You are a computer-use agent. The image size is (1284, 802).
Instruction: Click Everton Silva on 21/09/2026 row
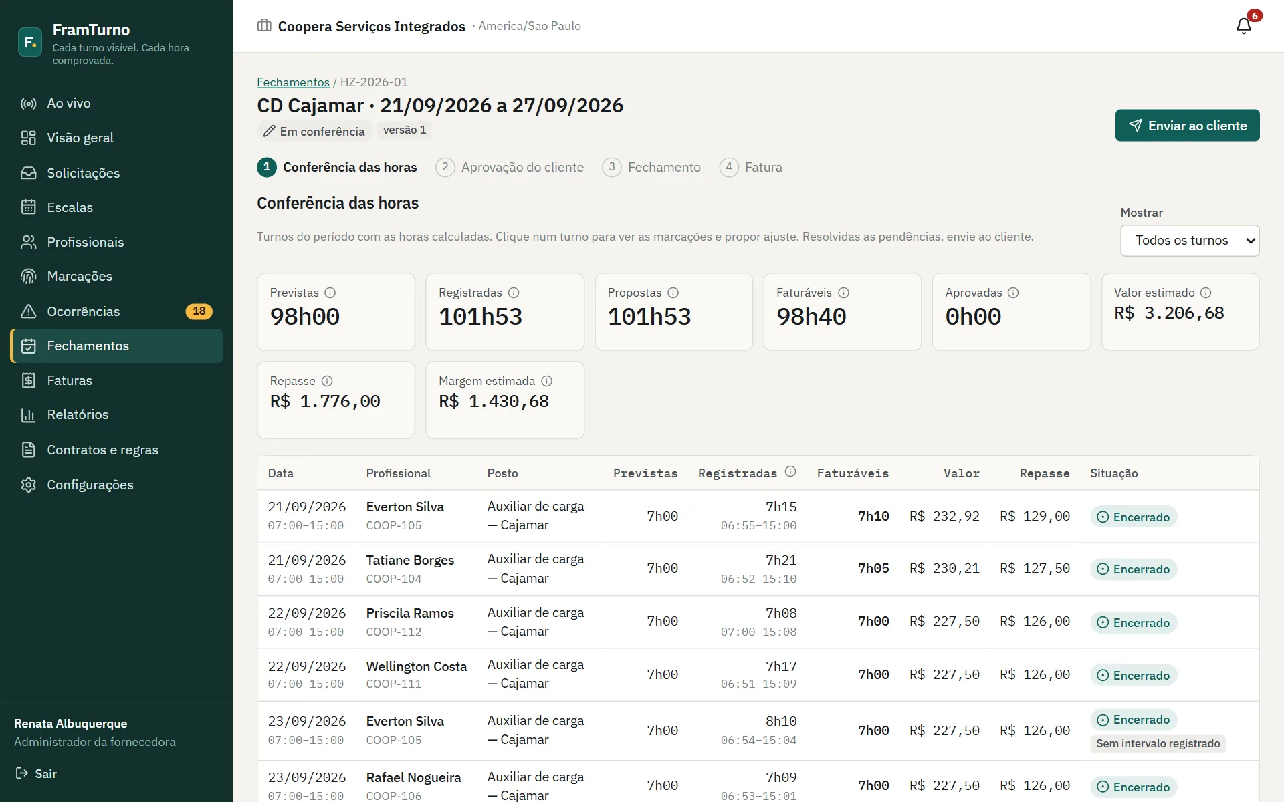(x=405, y=507)
